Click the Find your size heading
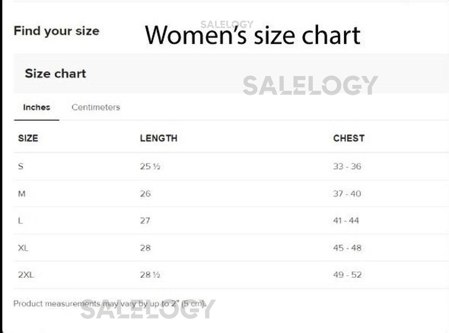Screen dimensions: 449x333 click(56, 31)
